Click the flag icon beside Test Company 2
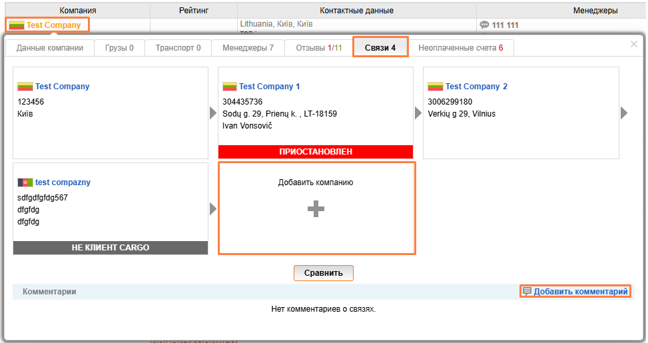Image resolution: width=648 pixels, height=343 pixels. [x=436, y=87]
